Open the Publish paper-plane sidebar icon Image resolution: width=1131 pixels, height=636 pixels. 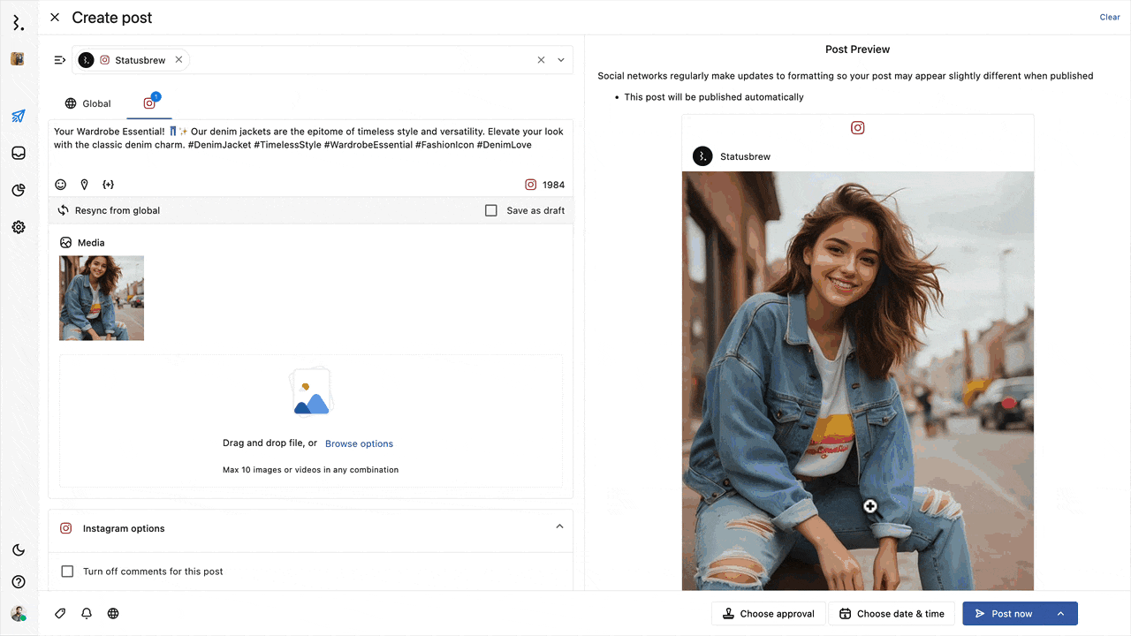pos(18,116)
